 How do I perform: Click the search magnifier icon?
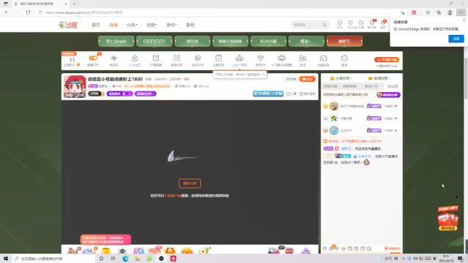pos(325,25)
